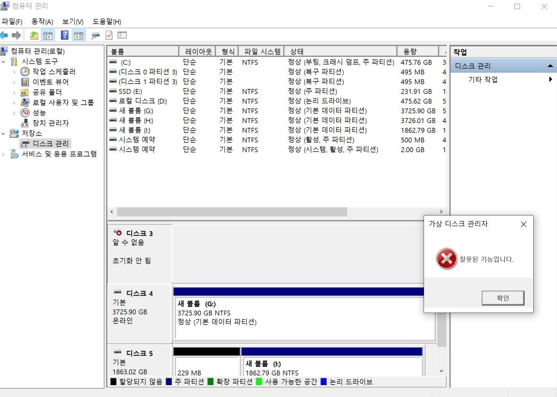The height and width of the screenshot is (397, 557).
Task: Click the drive icon of the (C:) volume
Action: [113, 62]
